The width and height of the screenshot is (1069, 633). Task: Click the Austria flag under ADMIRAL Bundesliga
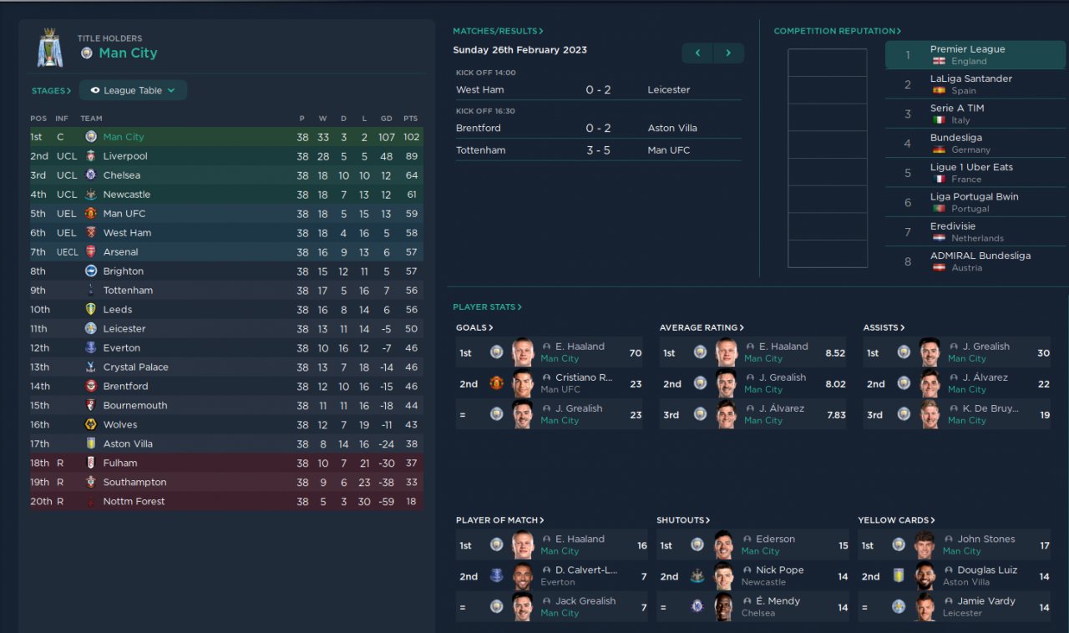(939, 268)
